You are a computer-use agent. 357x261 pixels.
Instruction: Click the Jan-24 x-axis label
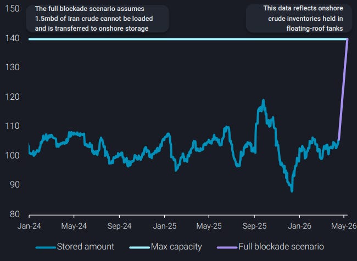pyautogui.click(x=29, y=226)
